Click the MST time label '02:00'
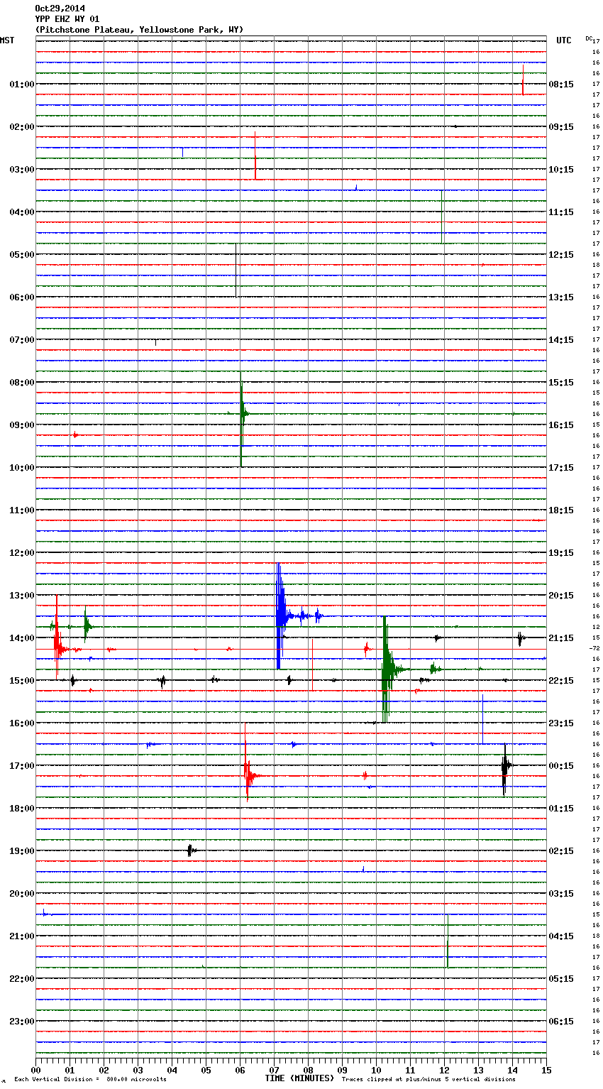603x1089 pixels. pos(22,127)
